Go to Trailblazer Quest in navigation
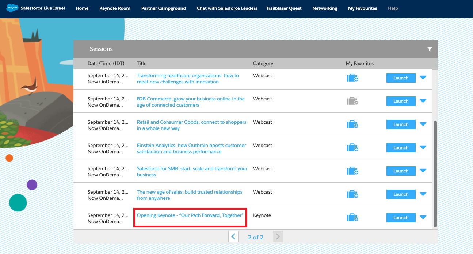This screenshot has height=254, width=473. click(284, 8)
